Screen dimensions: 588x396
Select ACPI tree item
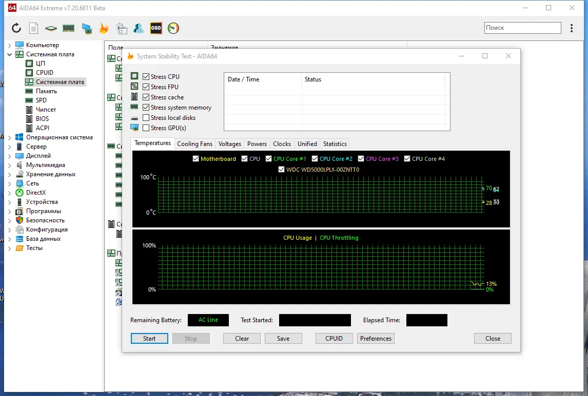point(43,128)
